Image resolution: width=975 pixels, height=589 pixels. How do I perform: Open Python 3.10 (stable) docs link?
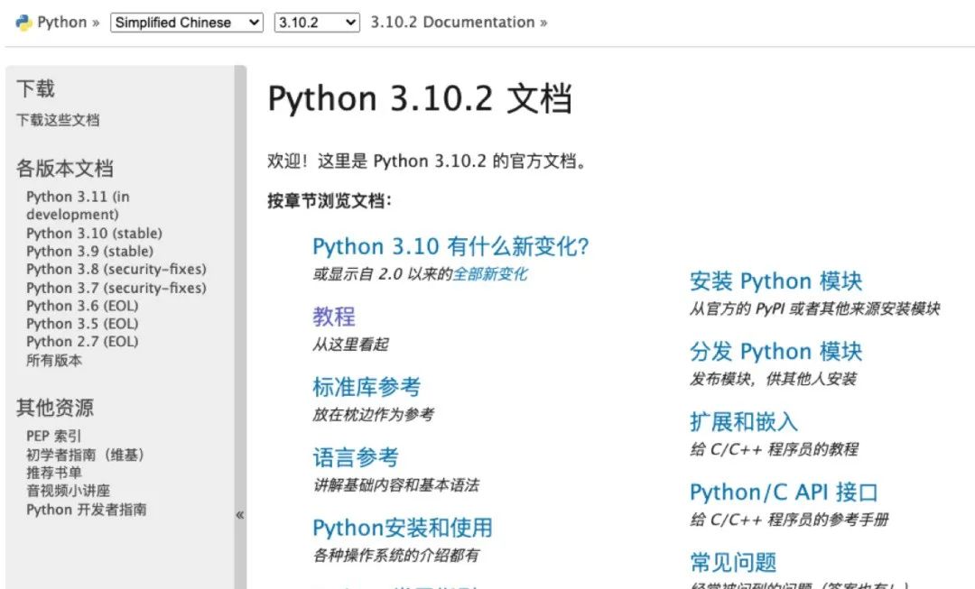coord(94,234)
